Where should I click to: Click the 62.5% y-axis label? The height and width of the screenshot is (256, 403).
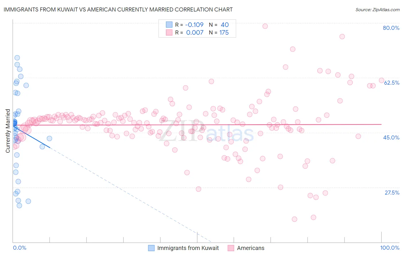392,83
